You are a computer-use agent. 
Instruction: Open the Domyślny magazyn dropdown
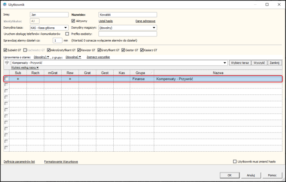click(x=154, y=28)
